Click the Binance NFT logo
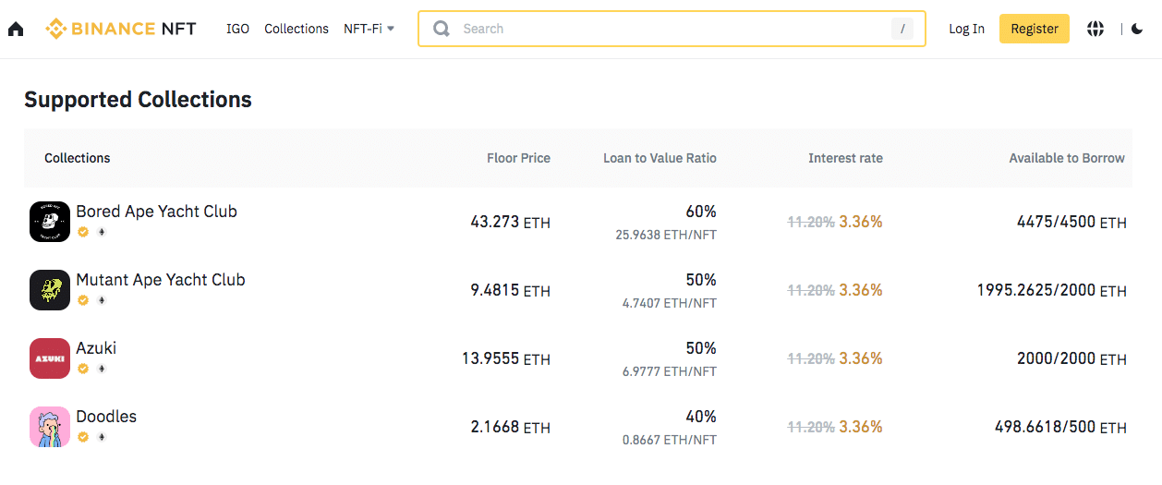Image resolution: width=1162 pixels, height=485 pixels. (x=121, y=29)
